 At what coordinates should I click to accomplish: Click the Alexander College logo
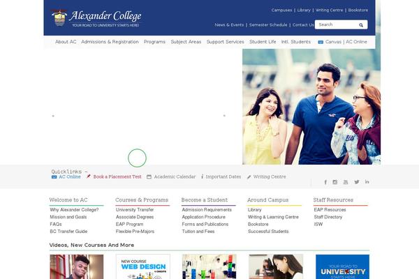pyautogui.click(x=96, y=18)
